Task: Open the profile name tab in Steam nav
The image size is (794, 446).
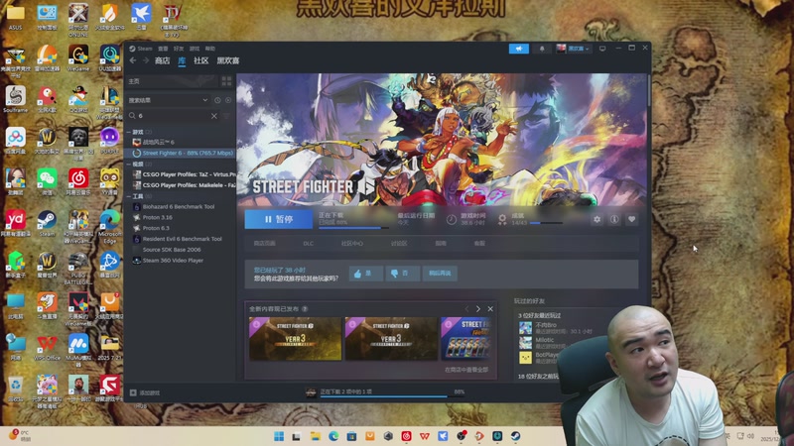Action: 228,60
